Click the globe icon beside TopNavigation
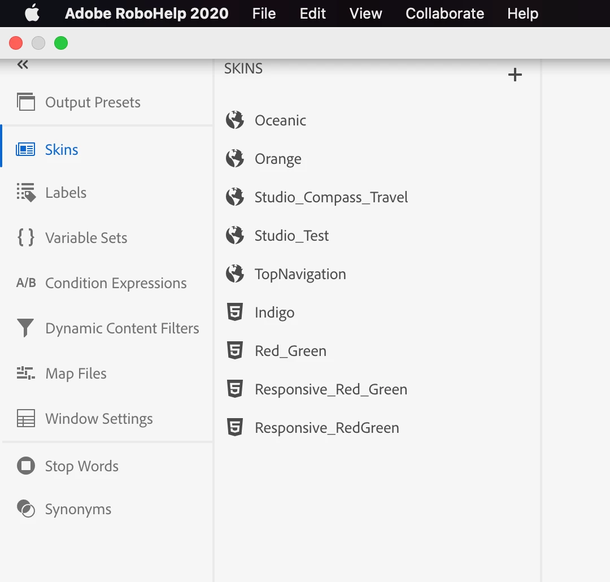 pos(235,273)
